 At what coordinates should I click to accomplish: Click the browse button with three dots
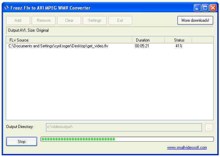[209, 127]
